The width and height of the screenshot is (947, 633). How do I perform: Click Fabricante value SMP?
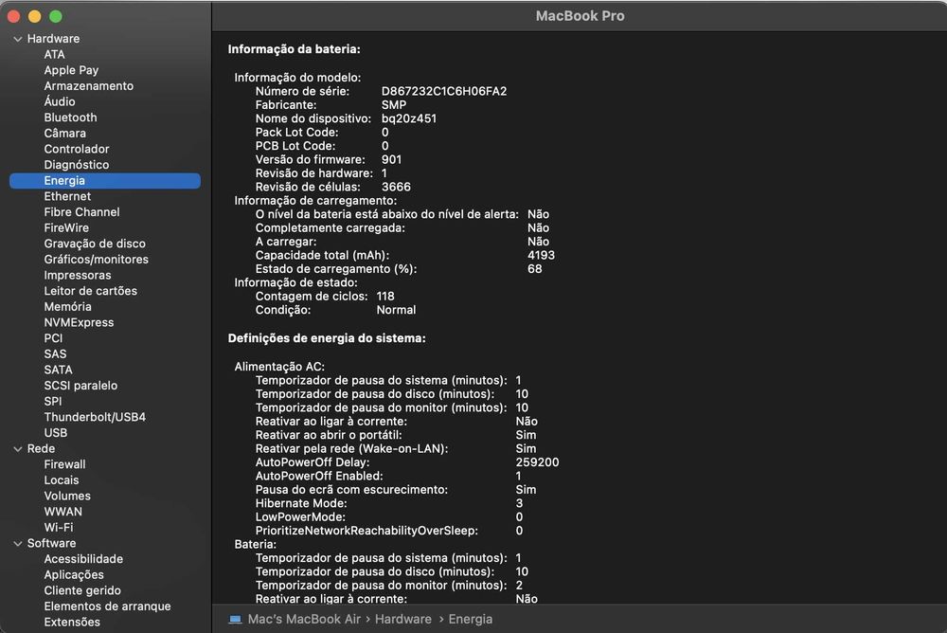(x=394, y=104)
